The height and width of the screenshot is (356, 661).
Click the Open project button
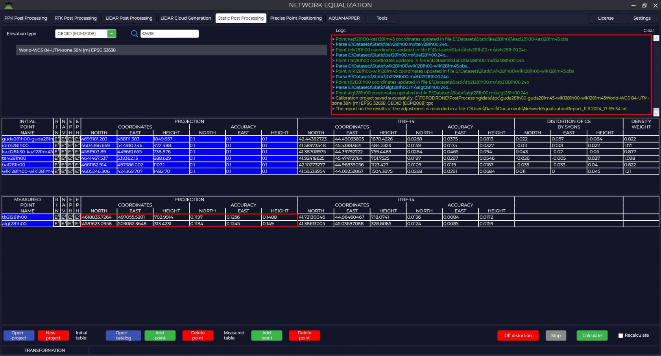click(19, 336)
